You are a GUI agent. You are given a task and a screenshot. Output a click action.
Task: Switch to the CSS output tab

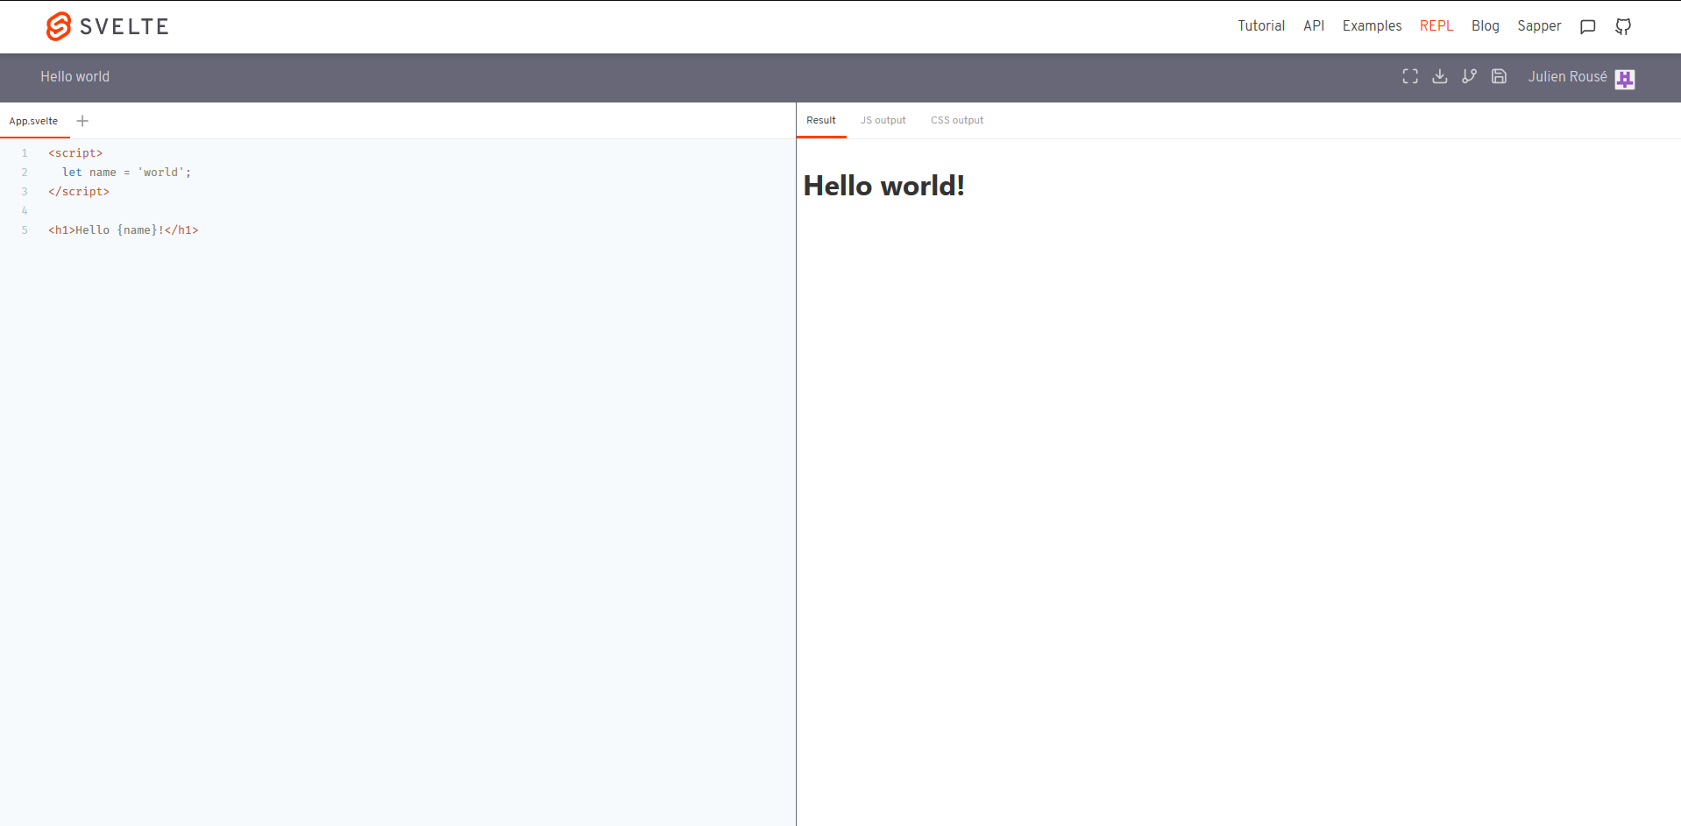tap(957, 120)
